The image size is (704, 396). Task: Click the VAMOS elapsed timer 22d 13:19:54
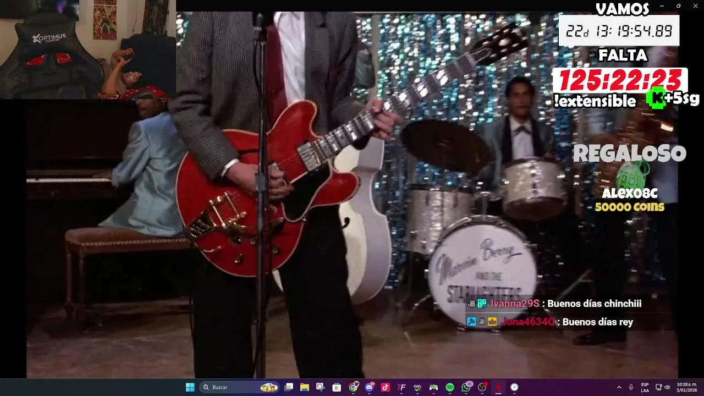coord(619,31)
